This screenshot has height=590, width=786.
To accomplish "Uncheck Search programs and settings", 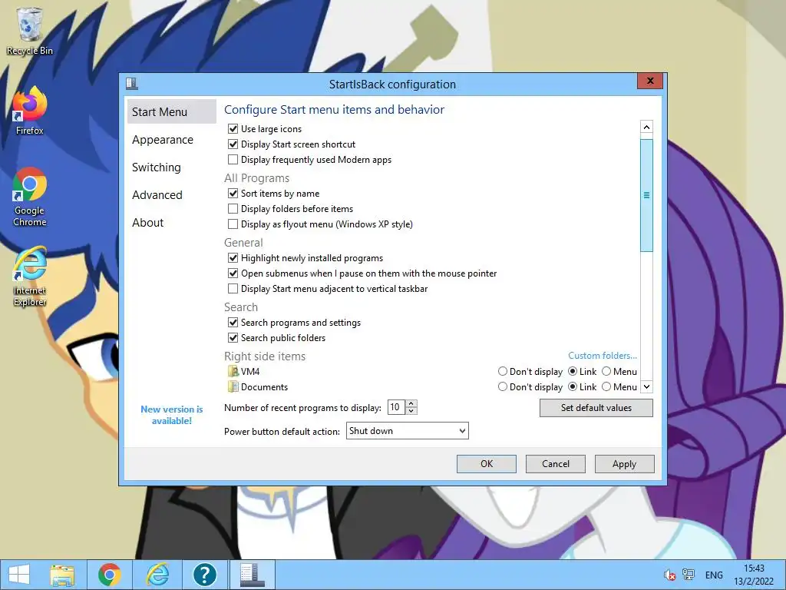I will [233, 323].
